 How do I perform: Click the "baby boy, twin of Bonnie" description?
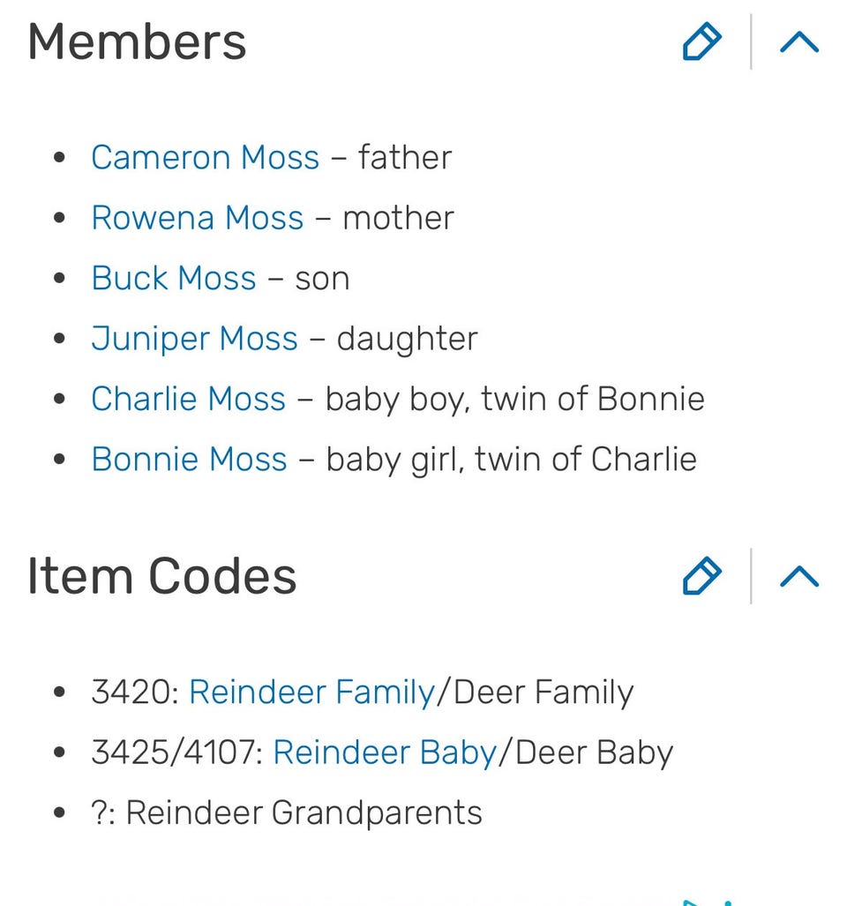tap(514, 399)
